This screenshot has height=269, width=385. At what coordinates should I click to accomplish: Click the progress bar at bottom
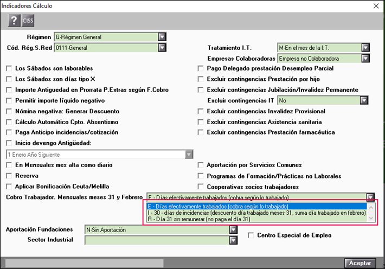[x=85, y=263]
